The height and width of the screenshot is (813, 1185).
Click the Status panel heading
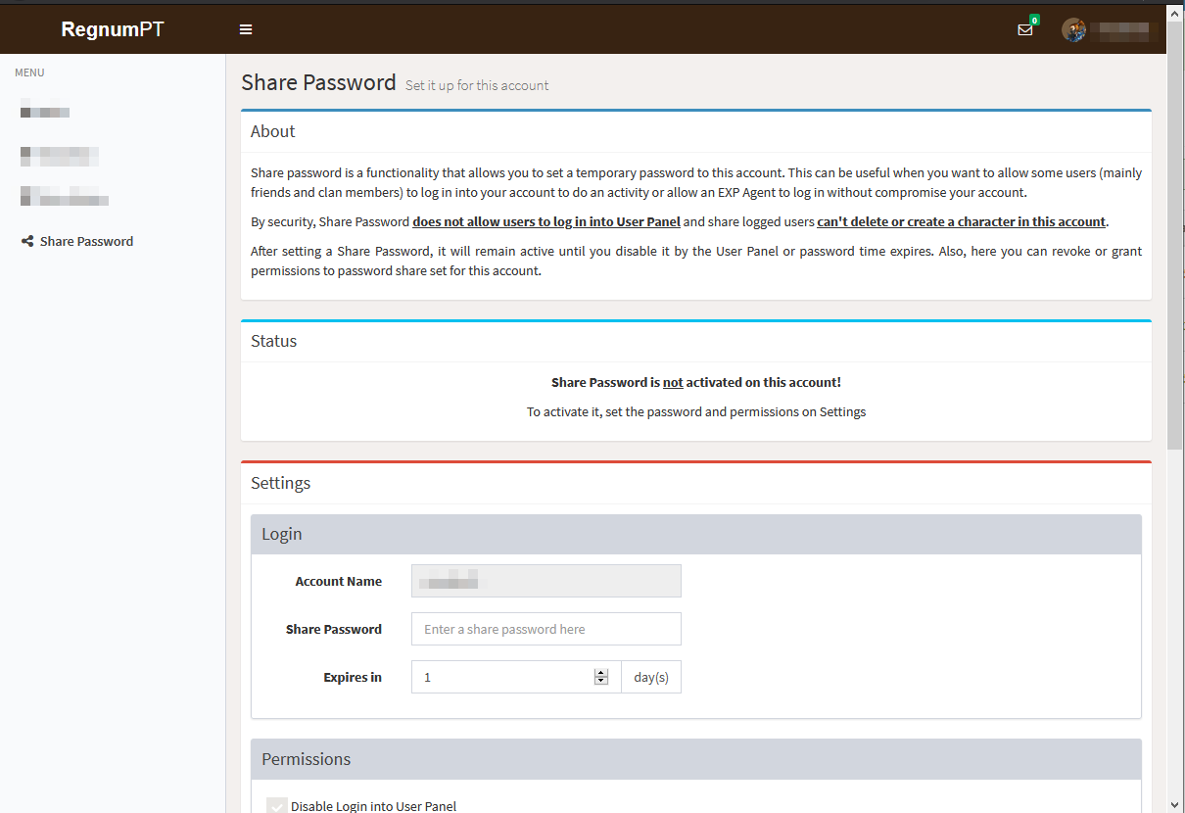coord(273,341)
